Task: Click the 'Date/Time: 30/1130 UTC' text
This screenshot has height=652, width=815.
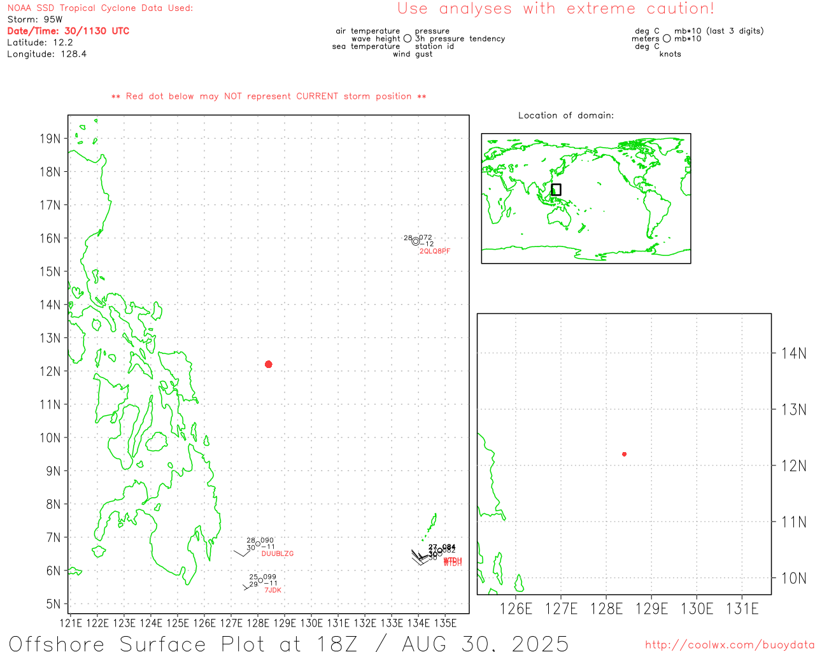Action: (68, 31)
